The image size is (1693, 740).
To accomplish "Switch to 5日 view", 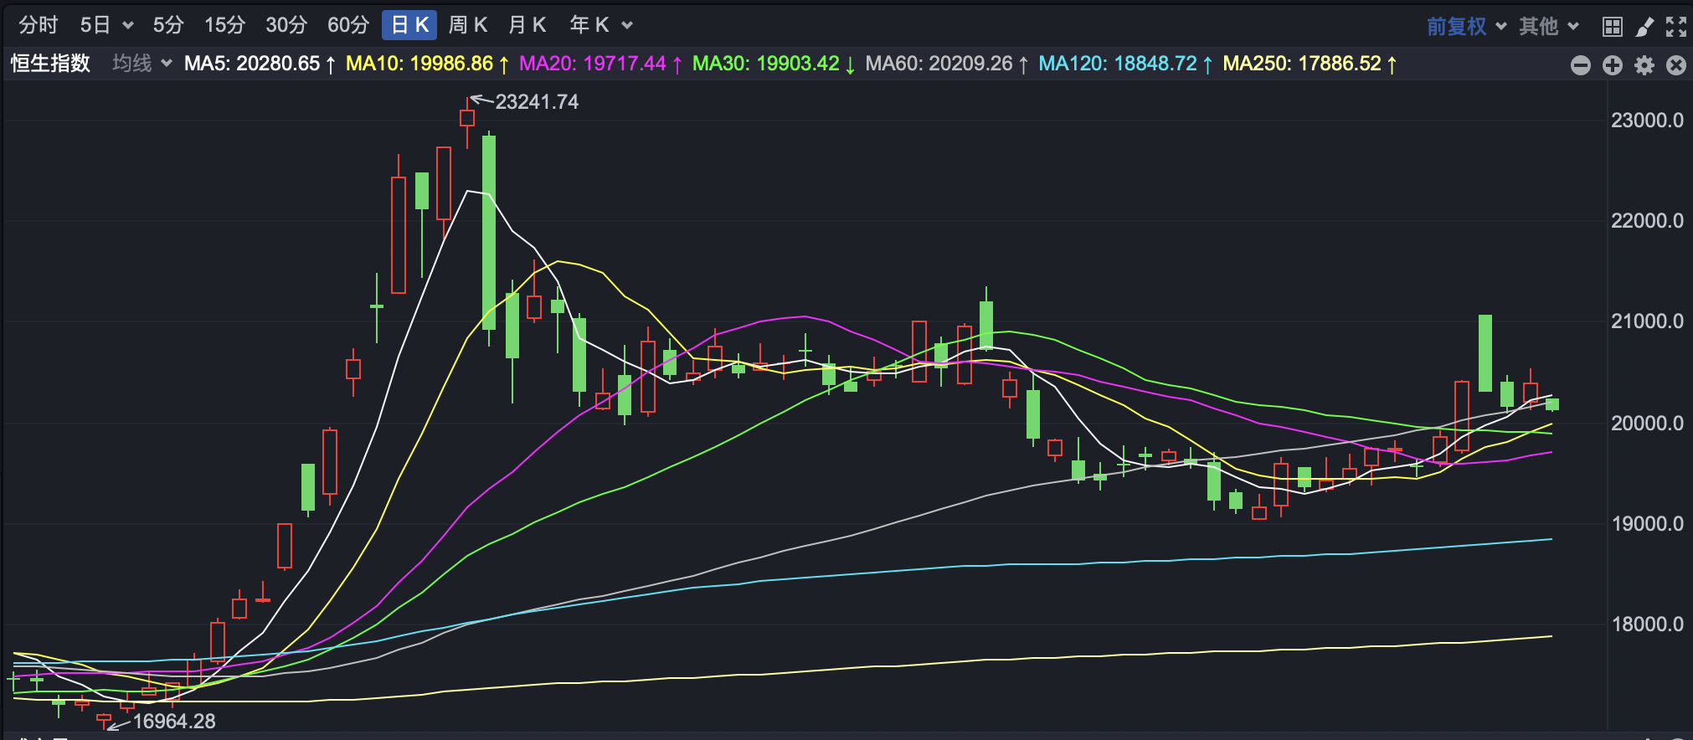I will [95, 25].
